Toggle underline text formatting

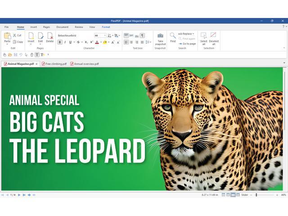point(70,42)
